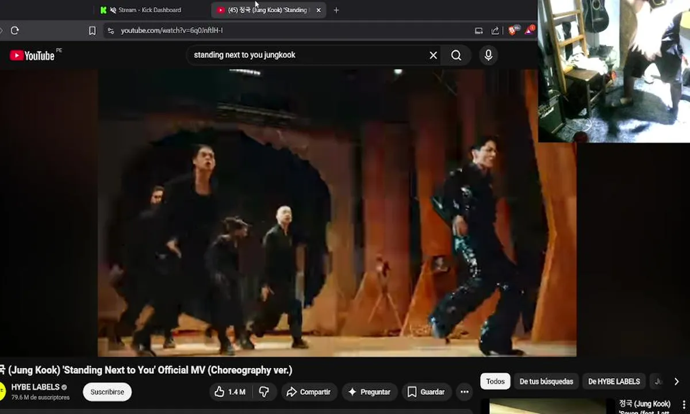Open options menu for the Seven suggested video

click(x=683, y=406)
